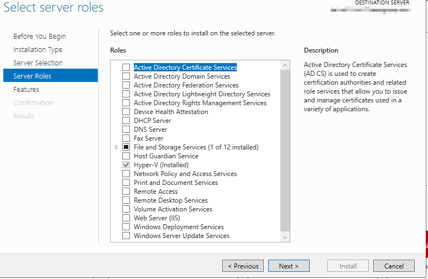The width and height of the screenshot is (428, 279).
Task: Select the Hyper-V (Installed) label
Action: point(161,165)
